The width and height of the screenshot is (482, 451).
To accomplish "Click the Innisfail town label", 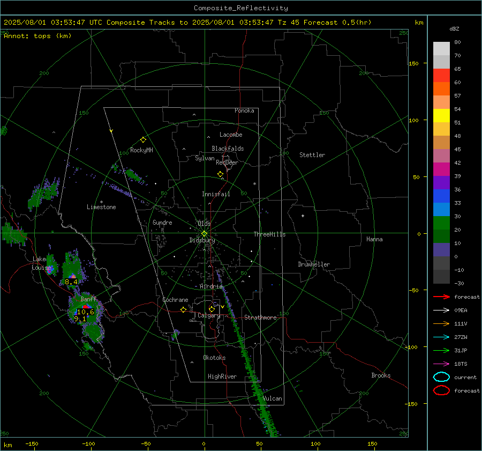I will tap(216, 194).
